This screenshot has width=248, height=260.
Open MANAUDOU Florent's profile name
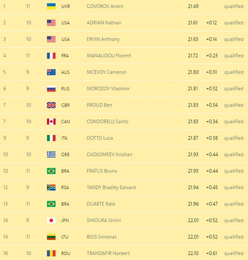[109, 56]
